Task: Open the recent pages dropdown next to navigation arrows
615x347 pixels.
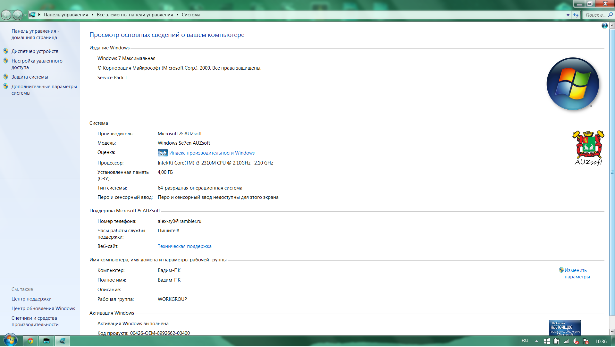Action: (25, 15)
